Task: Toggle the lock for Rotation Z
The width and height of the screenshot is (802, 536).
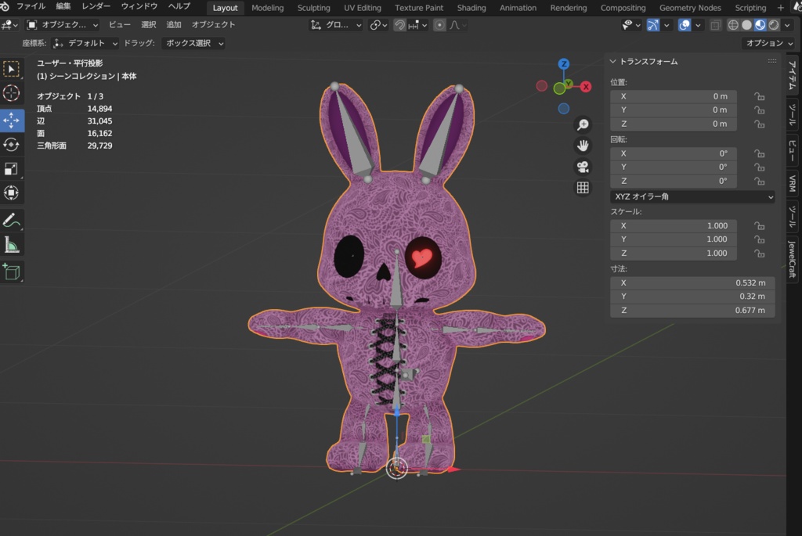Action: tap(759, 181)
